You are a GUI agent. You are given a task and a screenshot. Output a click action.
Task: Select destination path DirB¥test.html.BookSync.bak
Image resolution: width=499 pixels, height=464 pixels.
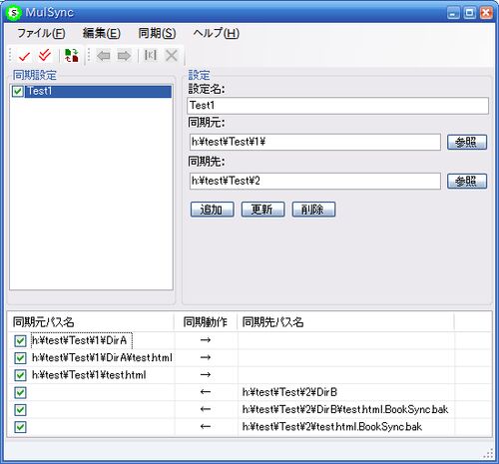(x=345, y=410)
